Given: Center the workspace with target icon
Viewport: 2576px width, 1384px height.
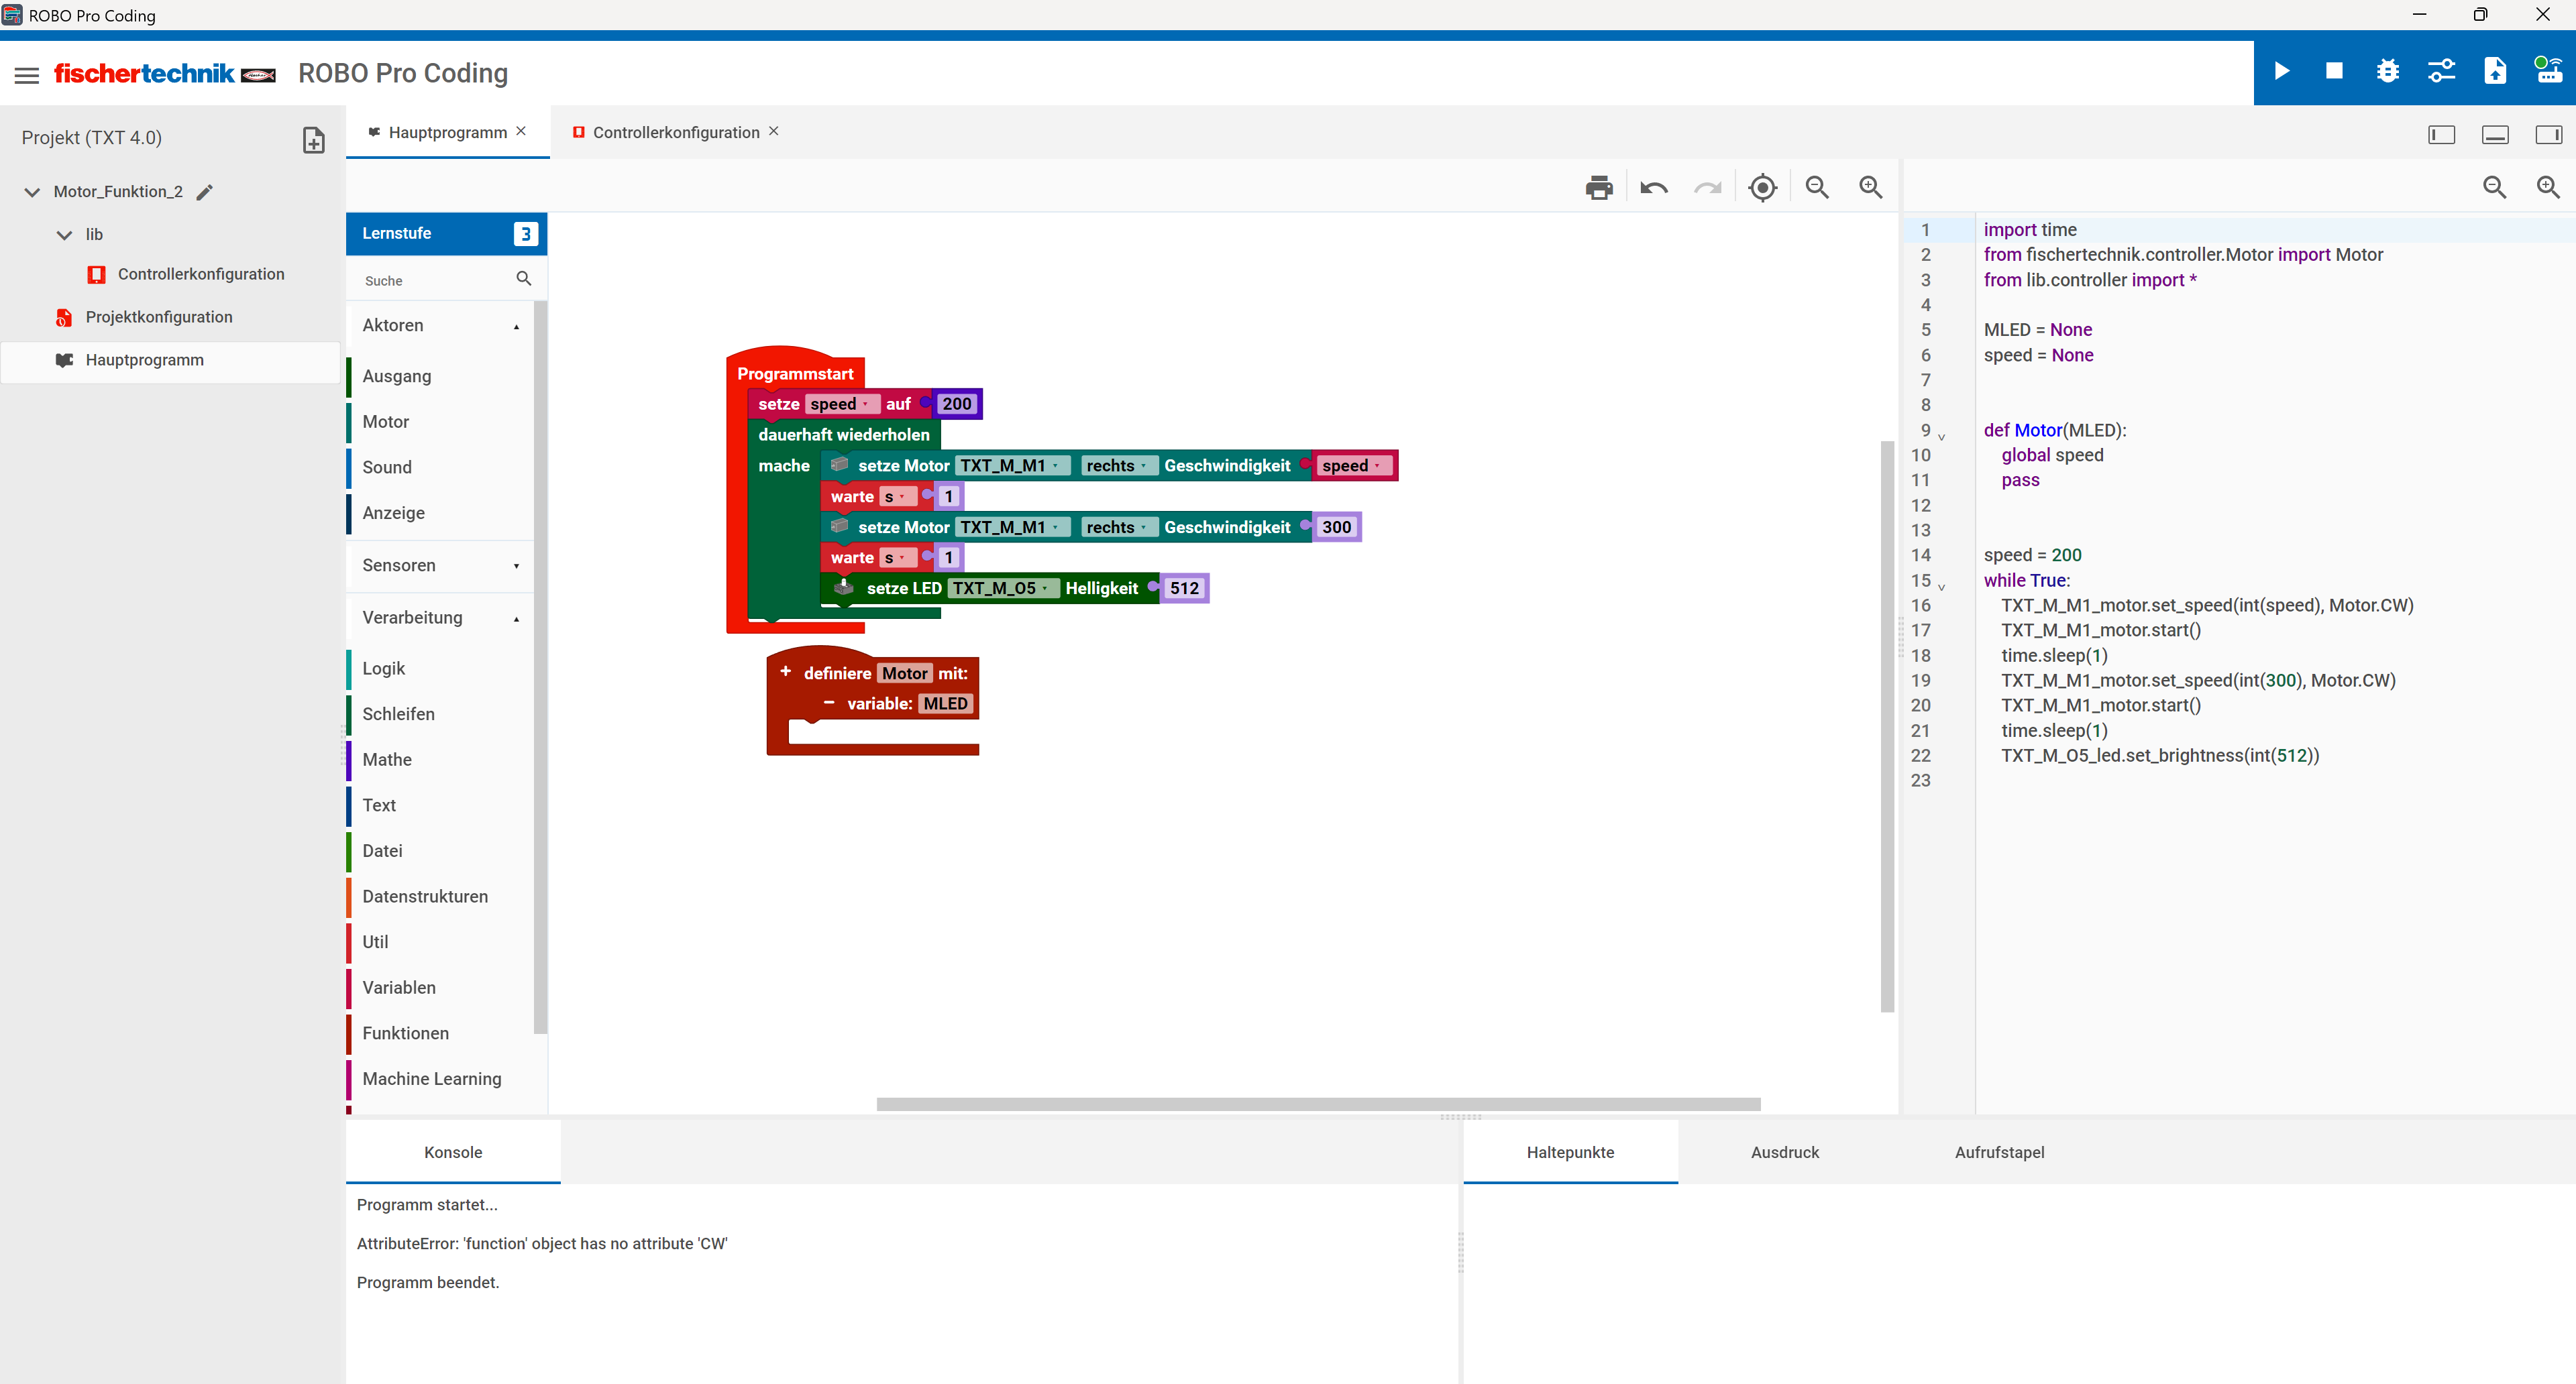Looking at the screenshot, I should (x=1762, y=188).
